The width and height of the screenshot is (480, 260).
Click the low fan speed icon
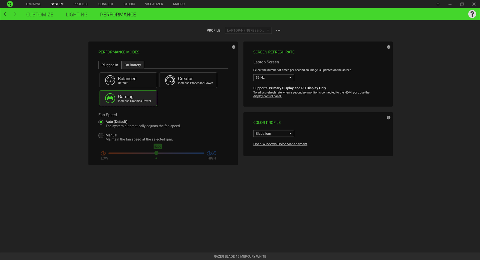click(x=103, y=153)
